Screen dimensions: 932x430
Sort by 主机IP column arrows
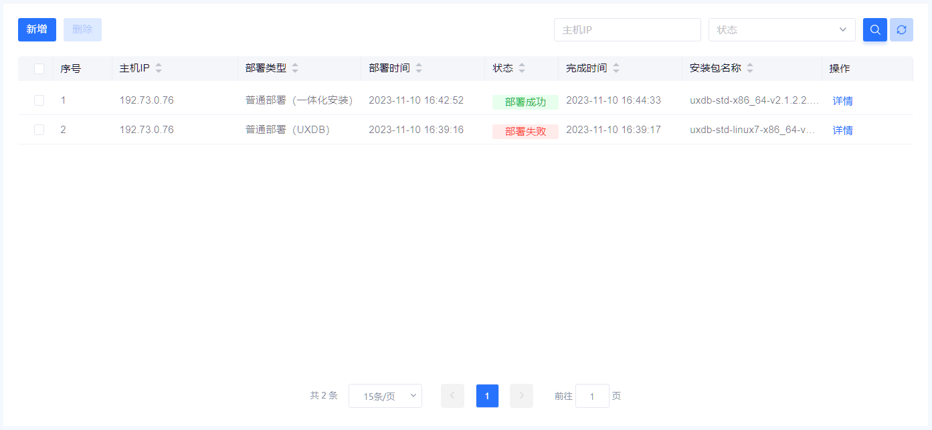point(159,68)
